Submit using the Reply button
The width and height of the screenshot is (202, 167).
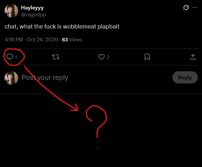coord(185,77)
